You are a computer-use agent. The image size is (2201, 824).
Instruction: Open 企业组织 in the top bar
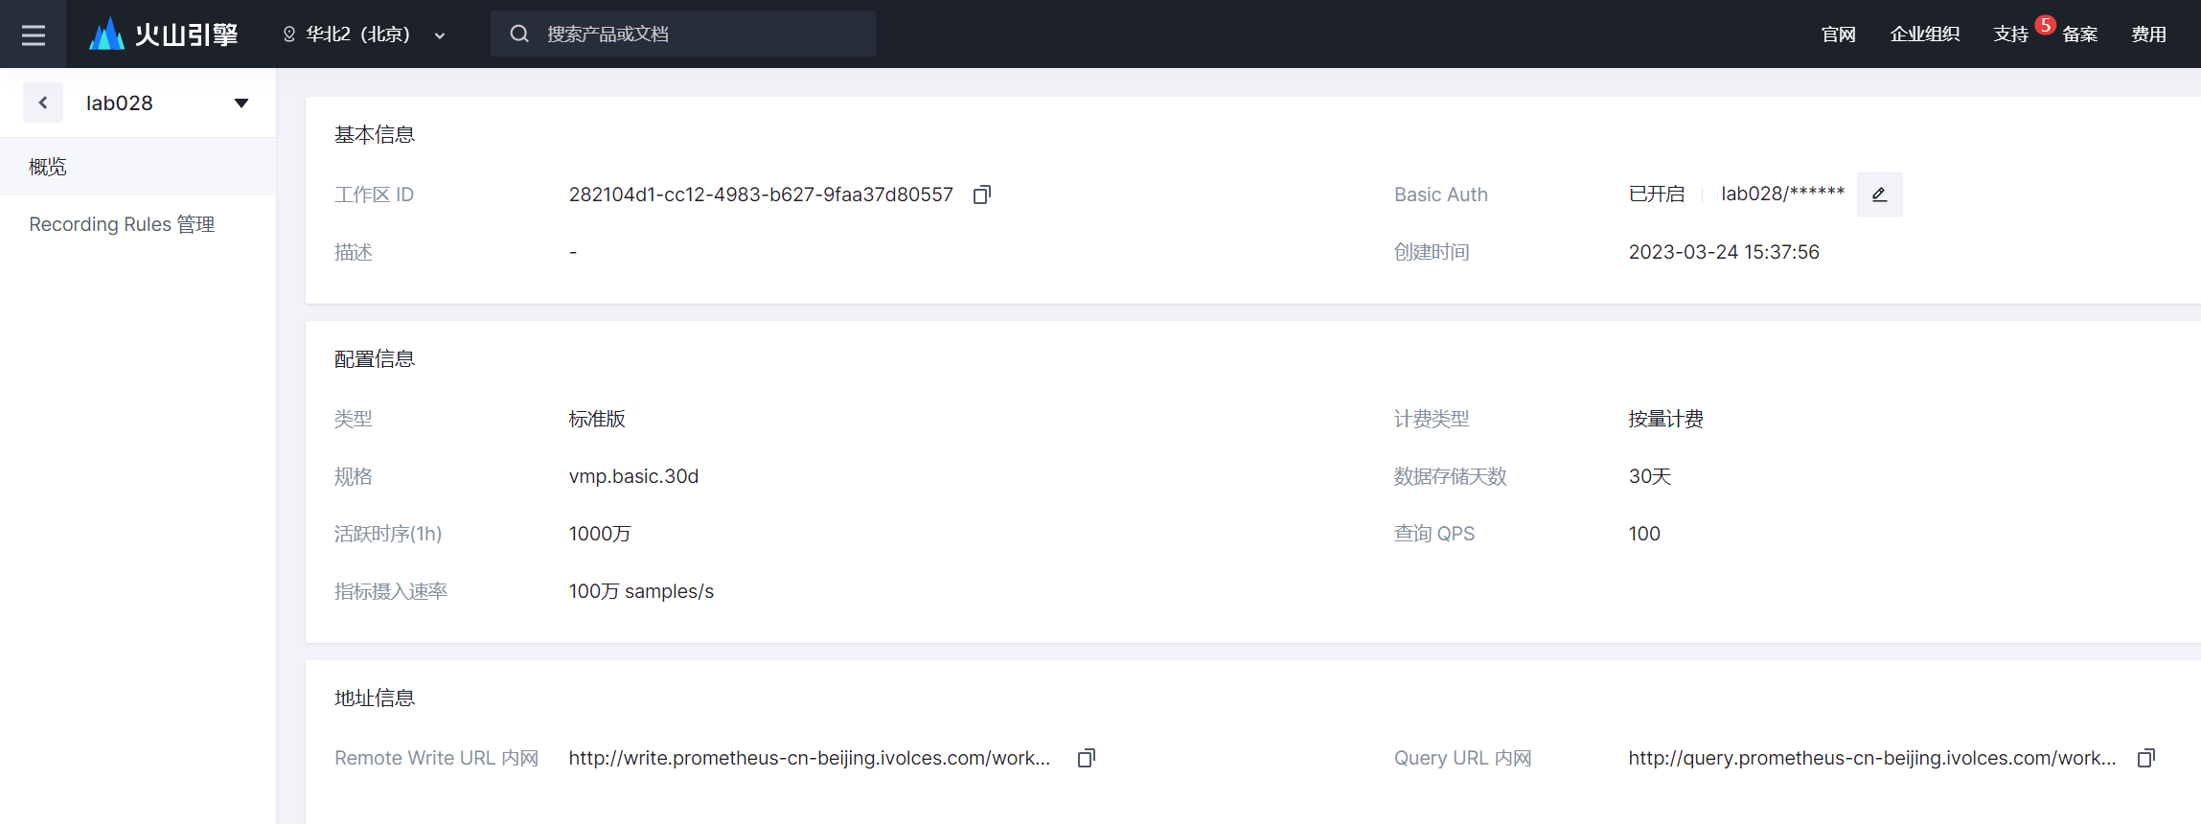tap(1924, 34)
